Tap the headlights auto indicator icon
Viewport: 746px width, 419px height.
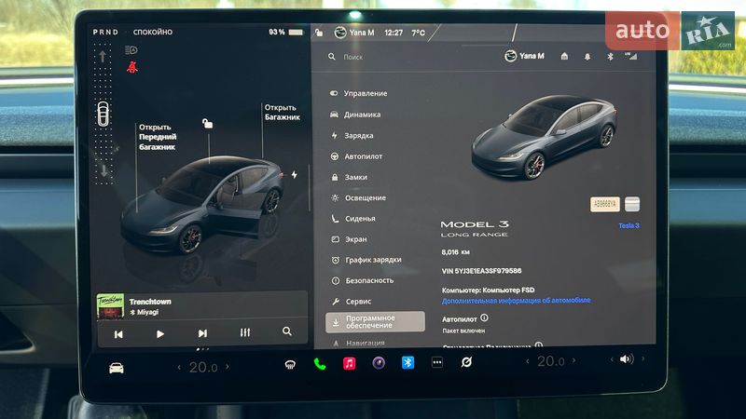[x=131, y=50]
